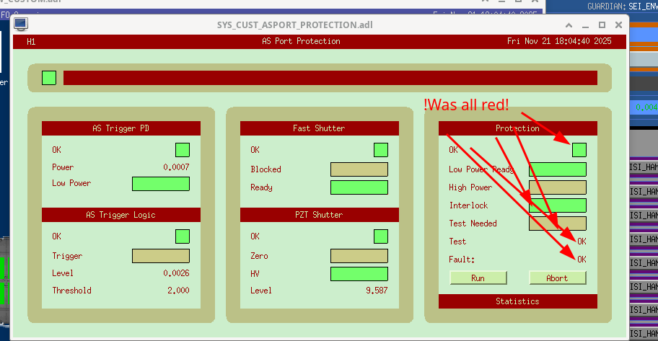Click the long dark red status bar
Screen dimensions: 658x341
point(330,77)
